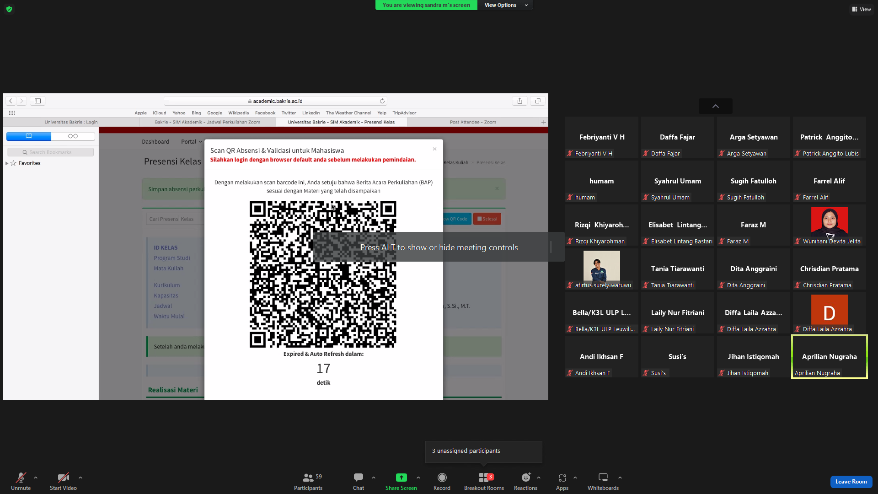Open Wikipedia from the favorites bar

click(x=239, y=113)
